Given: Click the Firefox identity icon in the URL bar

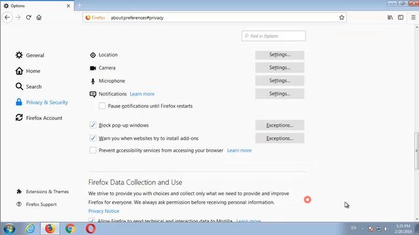Looking at the screenshot, I should pyautogui.click(x=88, y=18).
